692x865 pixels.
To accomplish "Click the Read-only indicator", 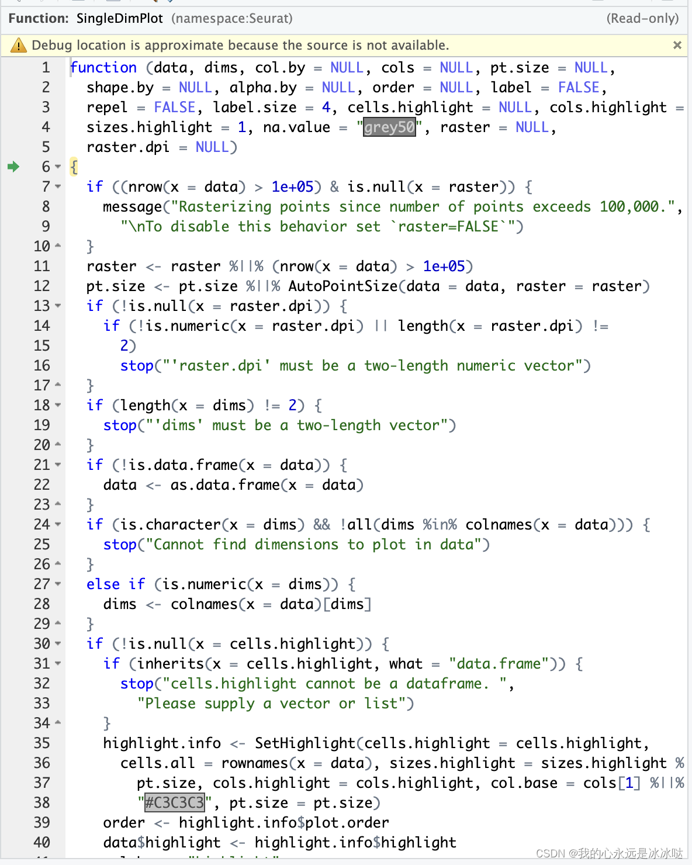I will coord(643,18).
